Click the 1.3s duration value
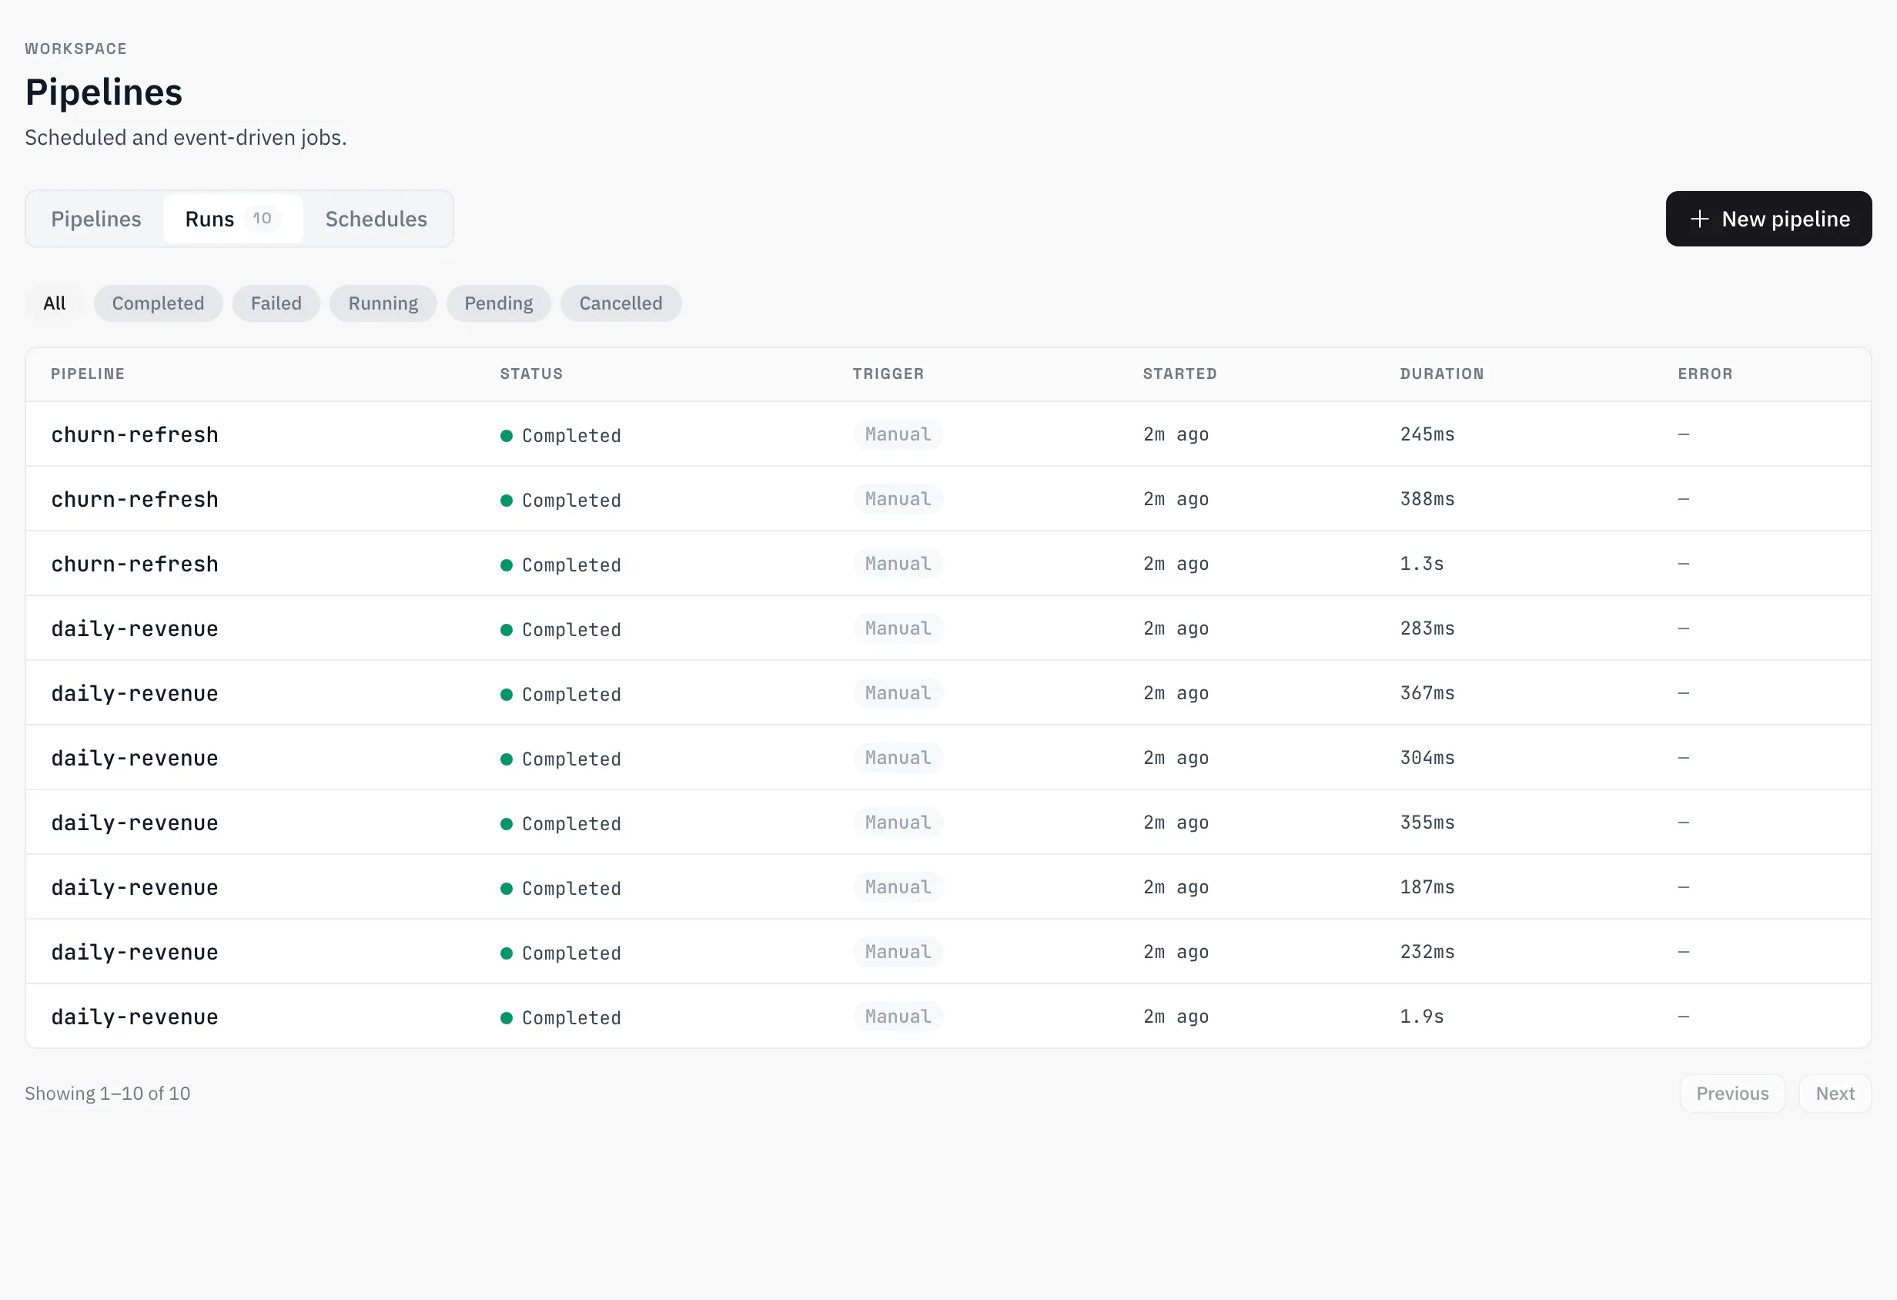Image resolution: width=1897 pixels, height=1300 pixels. [x=1422, y=564]
